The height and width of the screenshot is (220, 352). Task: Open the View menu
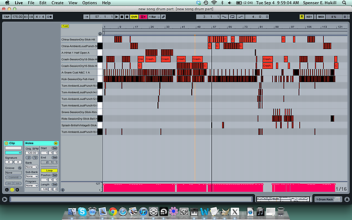73,3
